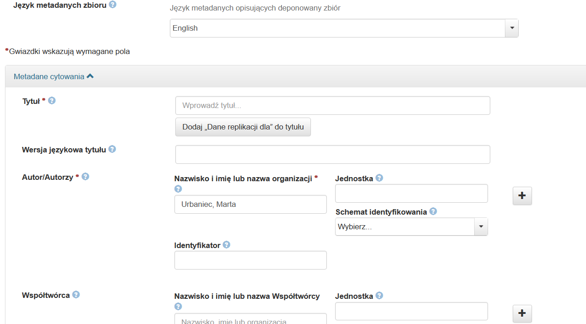Add another Współtwórca with plus button
Screen dimensions: 586x324
[x=522, y=313]
